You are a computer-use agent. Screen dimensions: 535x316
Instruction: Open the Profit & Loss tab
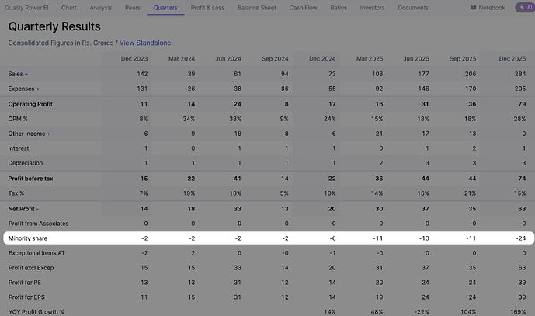207,8
